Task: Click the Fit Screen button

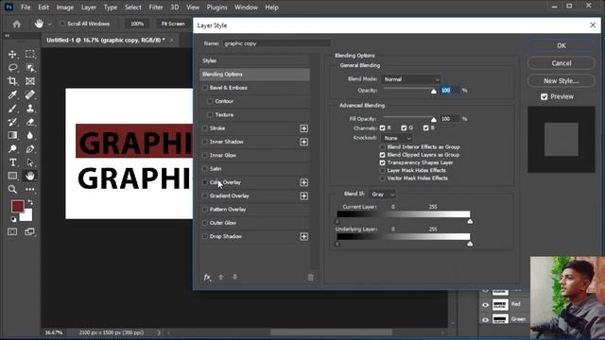Action: click(173, 24)
